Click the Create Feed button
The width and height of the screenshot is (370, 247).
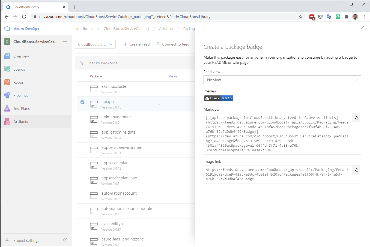(136, 44)
